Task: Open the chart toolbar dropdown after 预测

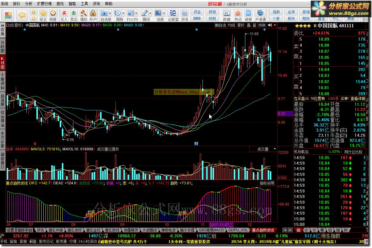Action: (275, 25)
